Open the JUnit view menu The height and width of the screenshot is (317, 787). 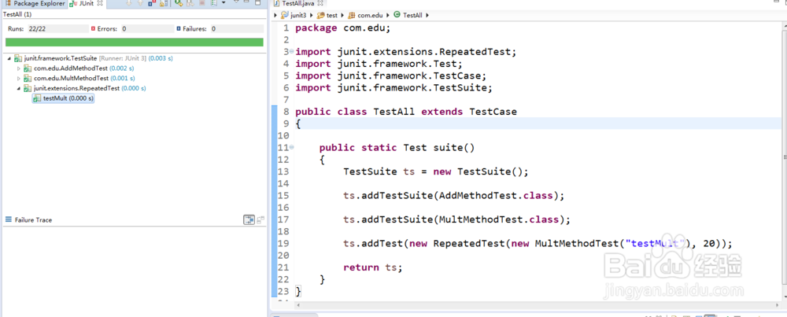click(x=236, y=2)
